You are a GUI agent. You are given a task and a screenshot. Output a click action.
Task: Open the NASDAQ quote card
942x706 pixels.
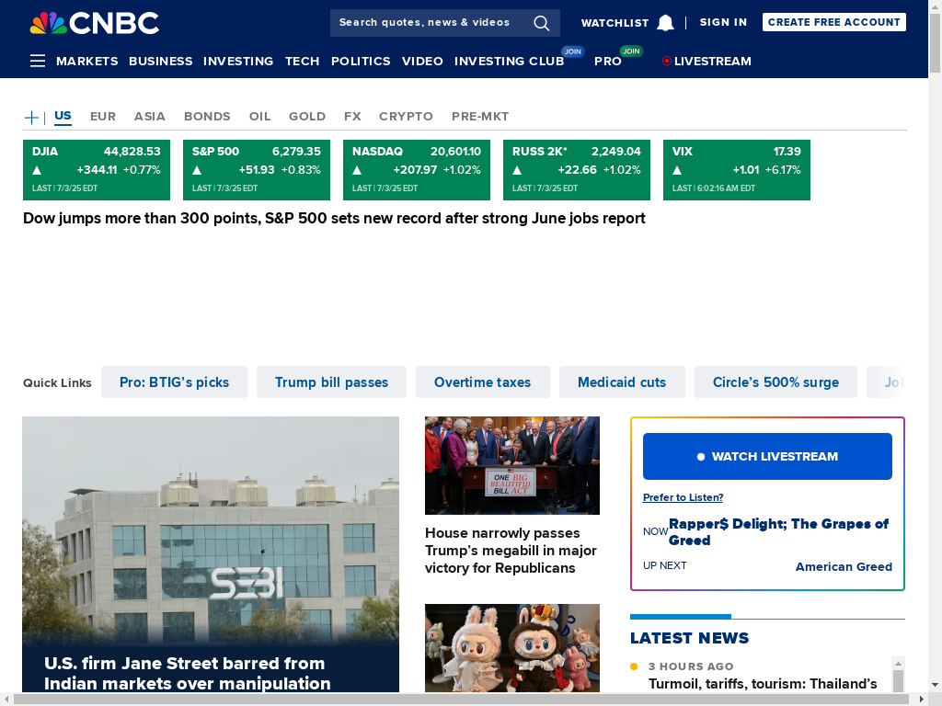[x=417, y=170]
